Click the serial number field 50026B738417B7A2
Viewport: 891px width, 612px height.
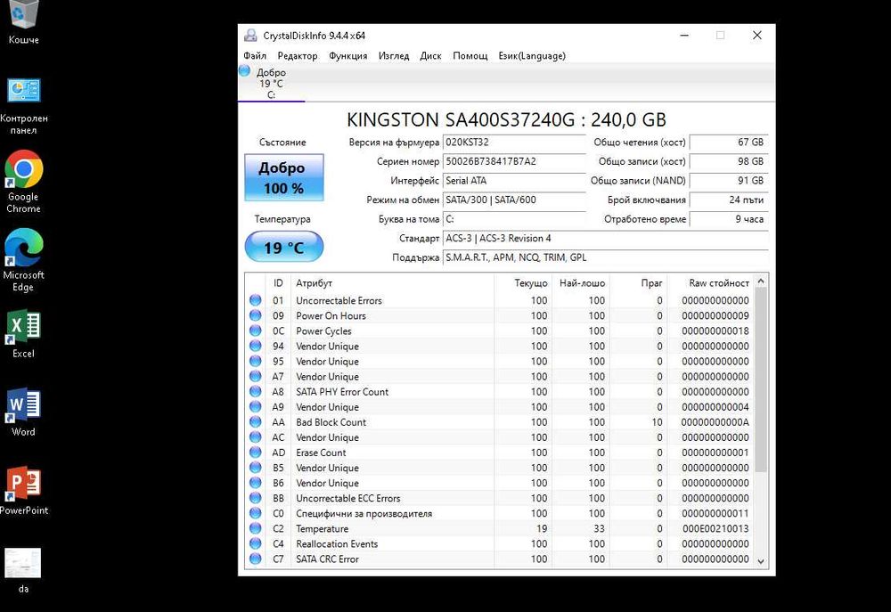point(514,161)
